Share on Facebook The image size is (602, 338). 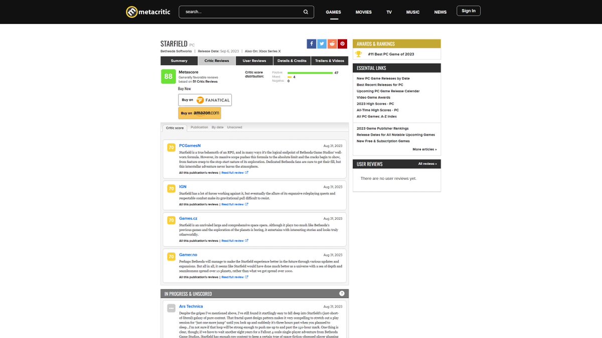[x=312, y=44]
